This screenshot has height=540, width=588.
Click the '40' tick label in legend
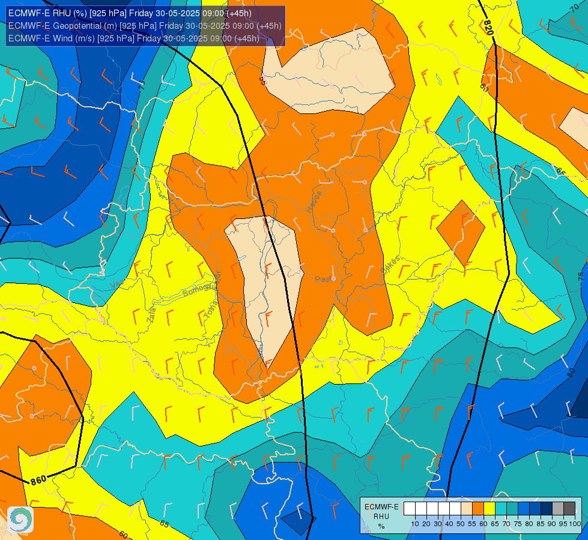(449, 524)
